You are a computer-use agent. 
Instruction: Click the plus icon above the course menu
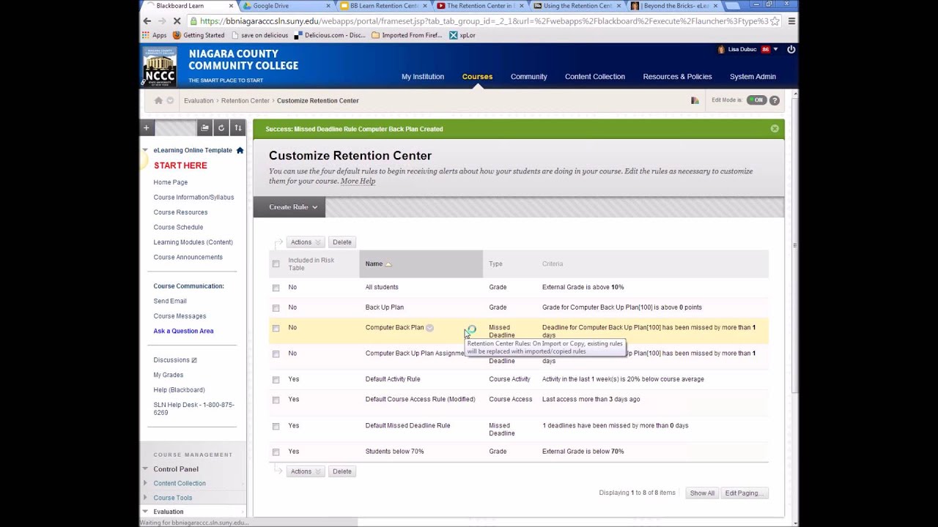pyautogui.click(x=146, y=128)
